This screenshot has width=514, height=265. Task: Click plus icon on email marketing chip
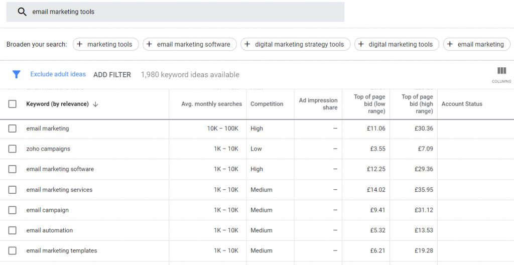tap(450, 44)
